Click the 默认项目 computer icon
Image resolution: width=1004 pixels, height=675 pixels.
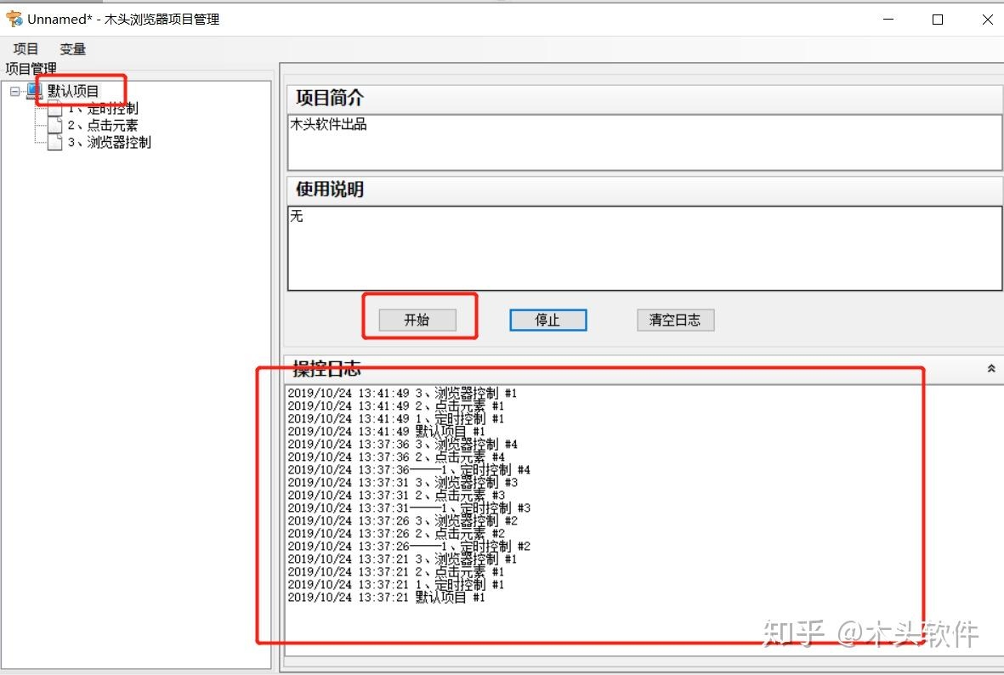(x=35, y=91)
